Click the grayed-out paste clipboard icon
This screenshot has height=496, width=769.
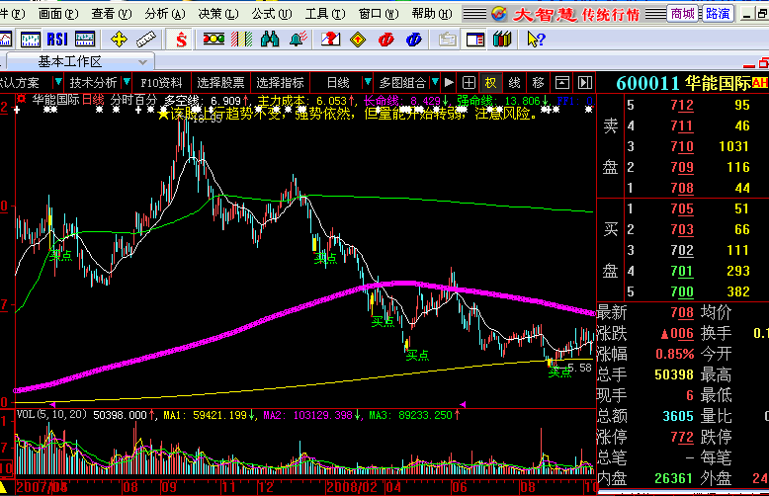(447, 40)
